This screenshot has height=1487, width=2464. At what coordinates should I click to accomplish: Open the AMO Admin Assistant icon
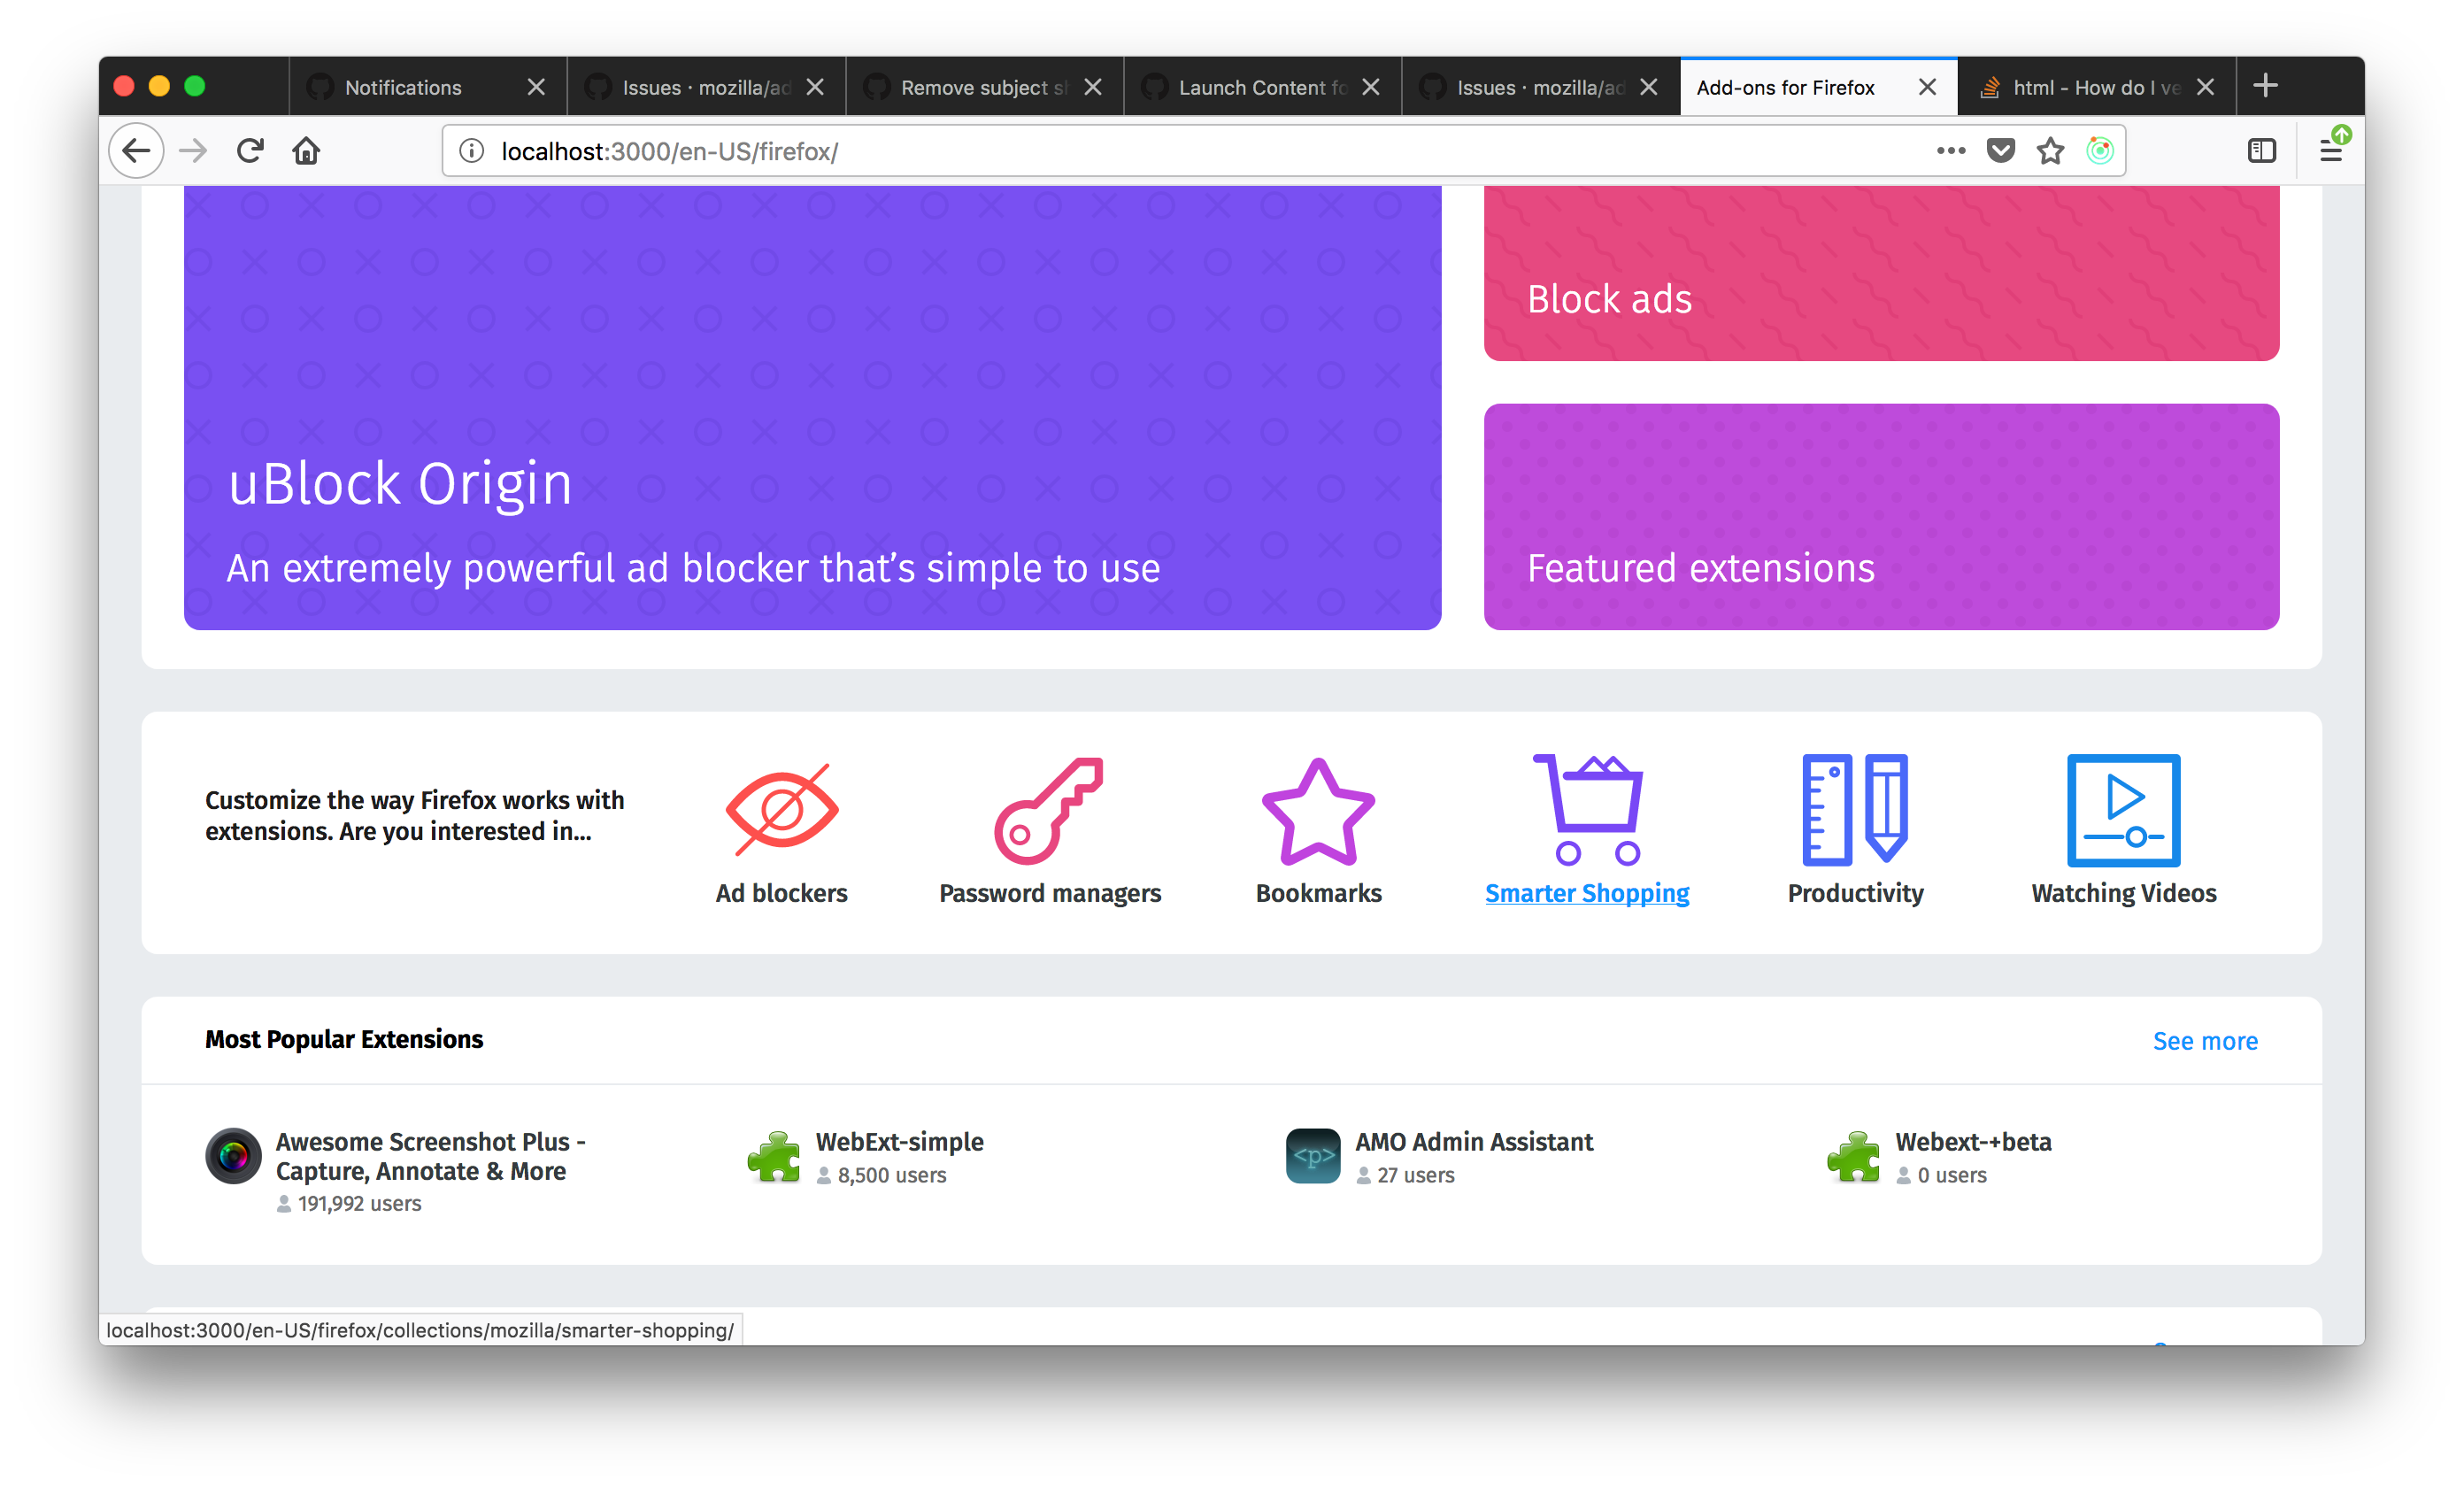(x=1312, y=1156)
